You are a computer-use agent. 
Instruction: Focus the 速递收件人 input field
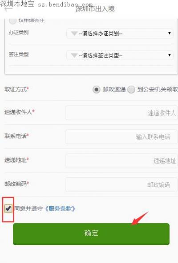coord(121,113)
